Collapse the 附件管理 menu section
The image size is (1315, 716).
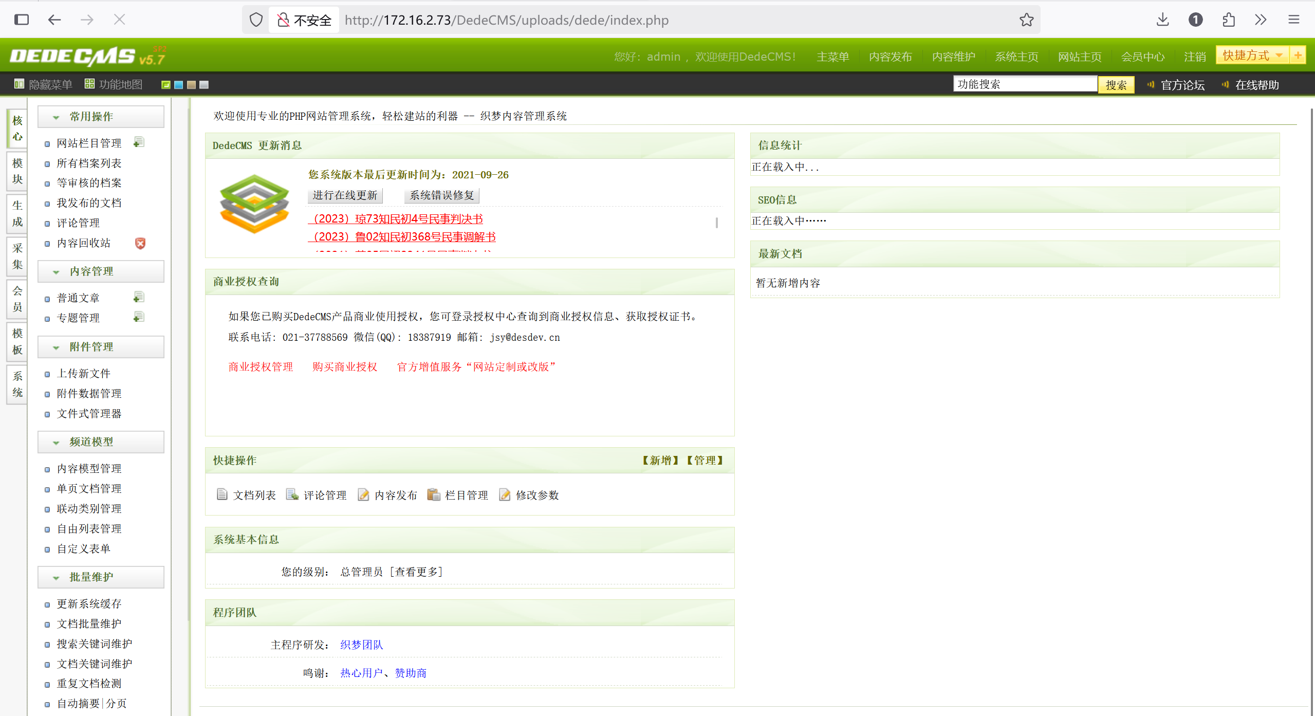(101, 347)
